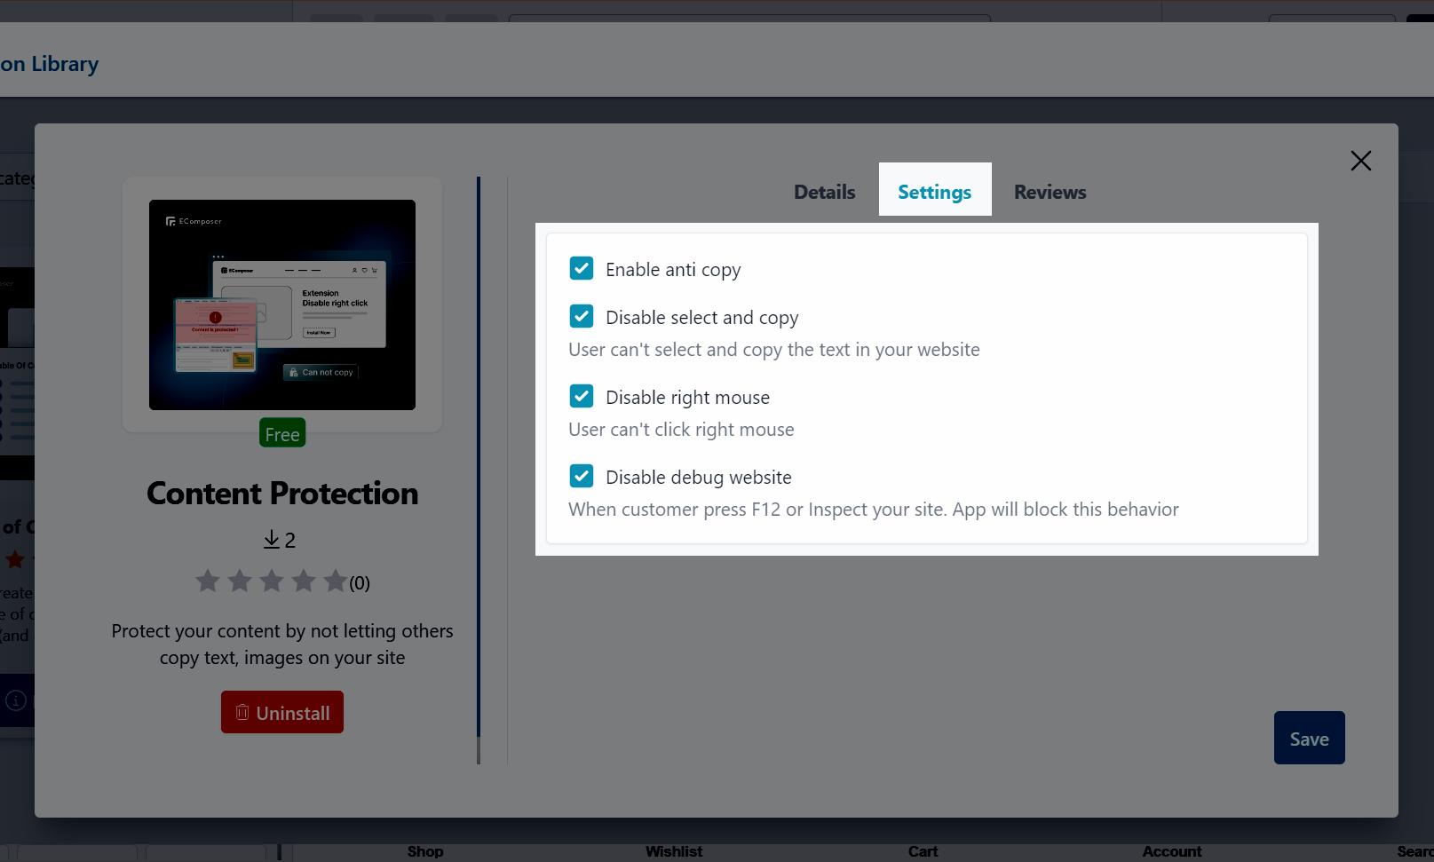The image size is (1434, 862).
Task: Click the fifth rating star
Action: tap(336, 581)
